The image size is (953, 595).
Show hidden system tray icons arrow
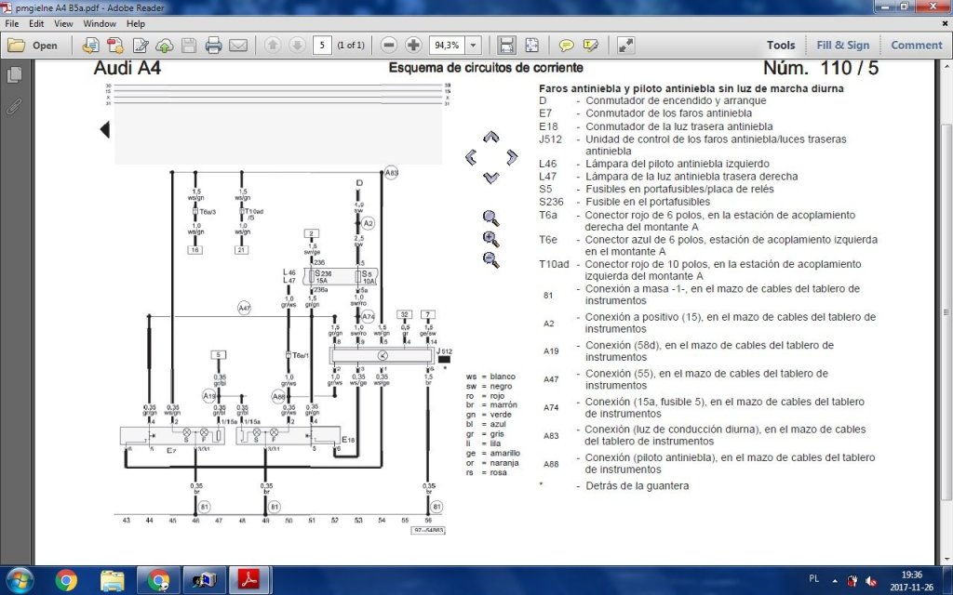point(835,580)
